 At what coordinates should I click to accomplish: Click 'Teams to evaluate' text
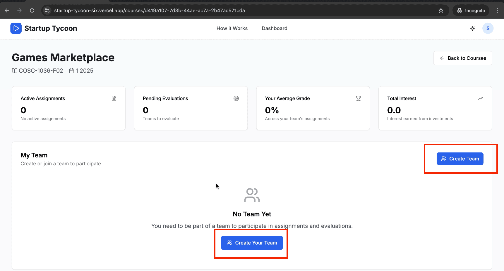pos(161,119)
